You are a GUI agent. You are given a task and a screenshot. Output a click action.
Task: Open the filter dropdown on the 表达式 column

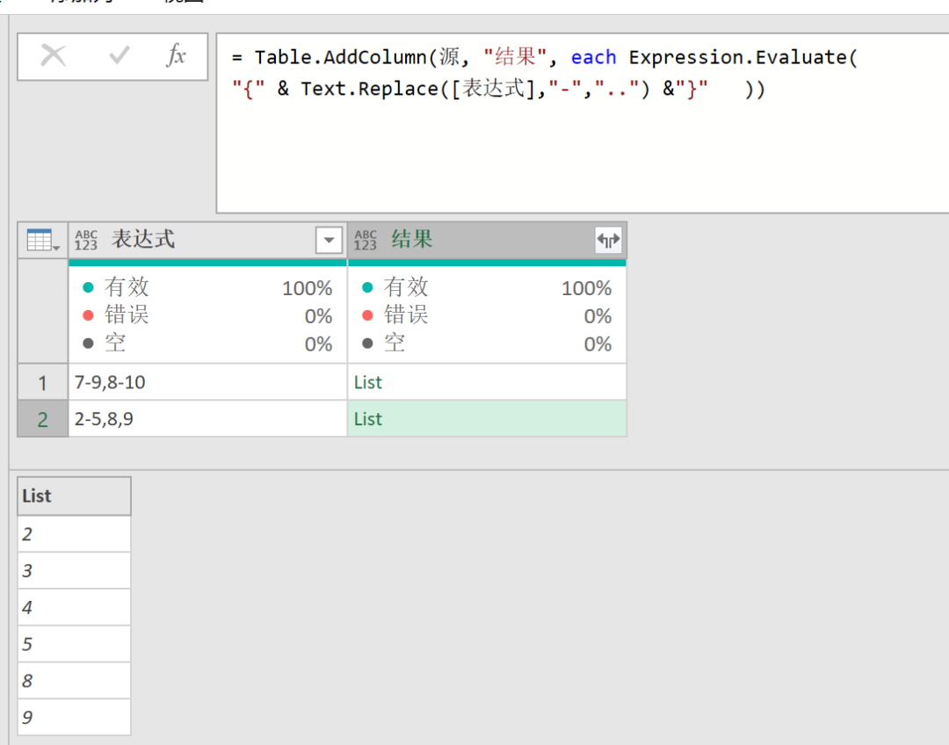tap(329, 239)
